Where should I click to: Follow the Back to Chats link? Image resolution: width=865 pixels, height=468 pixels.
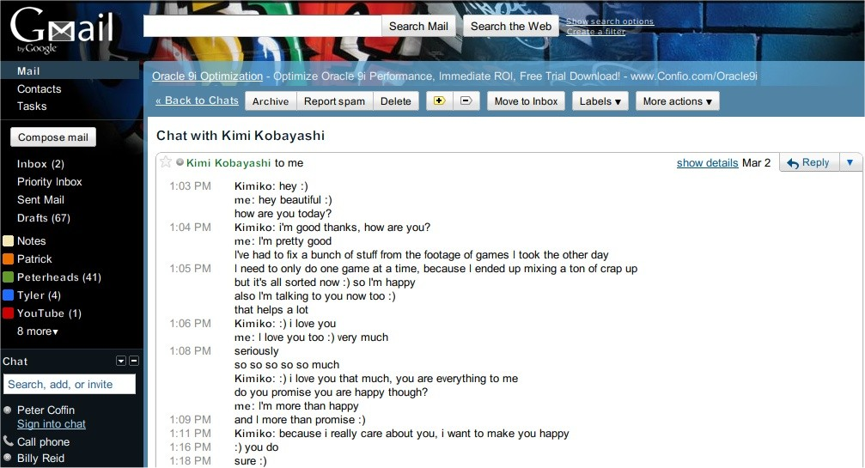(x=197, y=100)
